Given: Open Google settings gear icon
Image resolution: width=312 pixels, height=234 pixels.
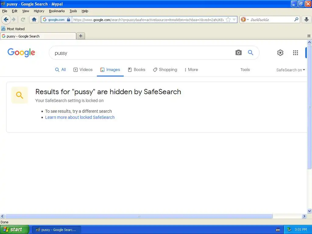Looking at the screenshot, I should point(280,52).
